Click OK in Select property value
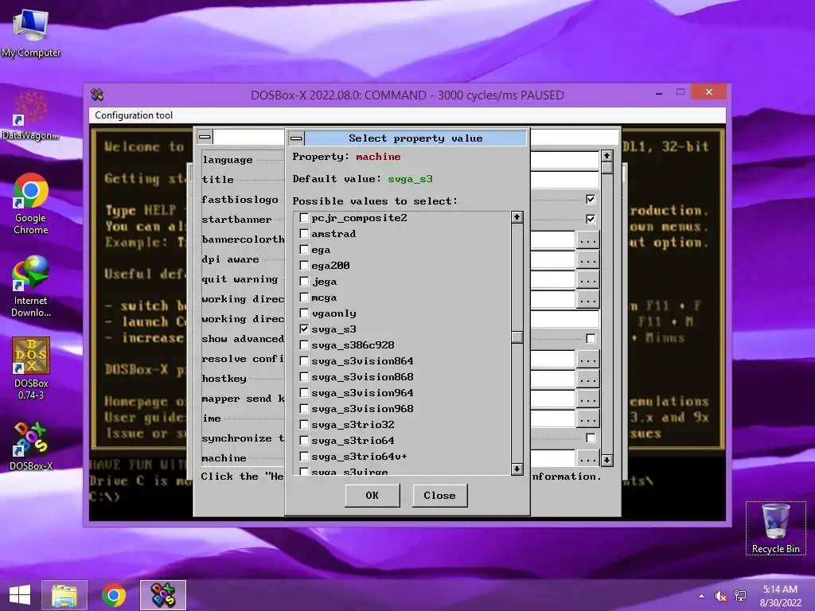 (x=372, y=496)
